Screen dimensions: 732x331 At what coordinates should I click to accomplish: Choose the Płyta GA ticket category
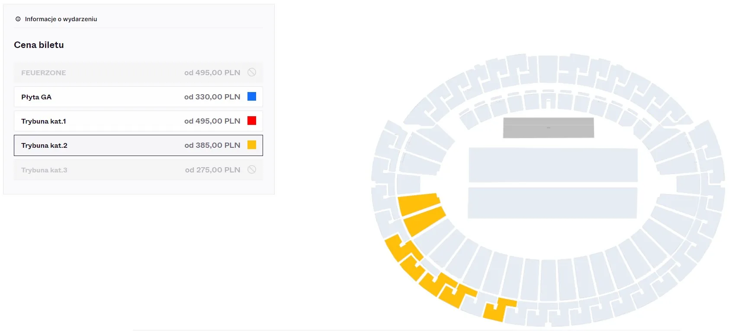pyautogui.click(x=138, y=97)
